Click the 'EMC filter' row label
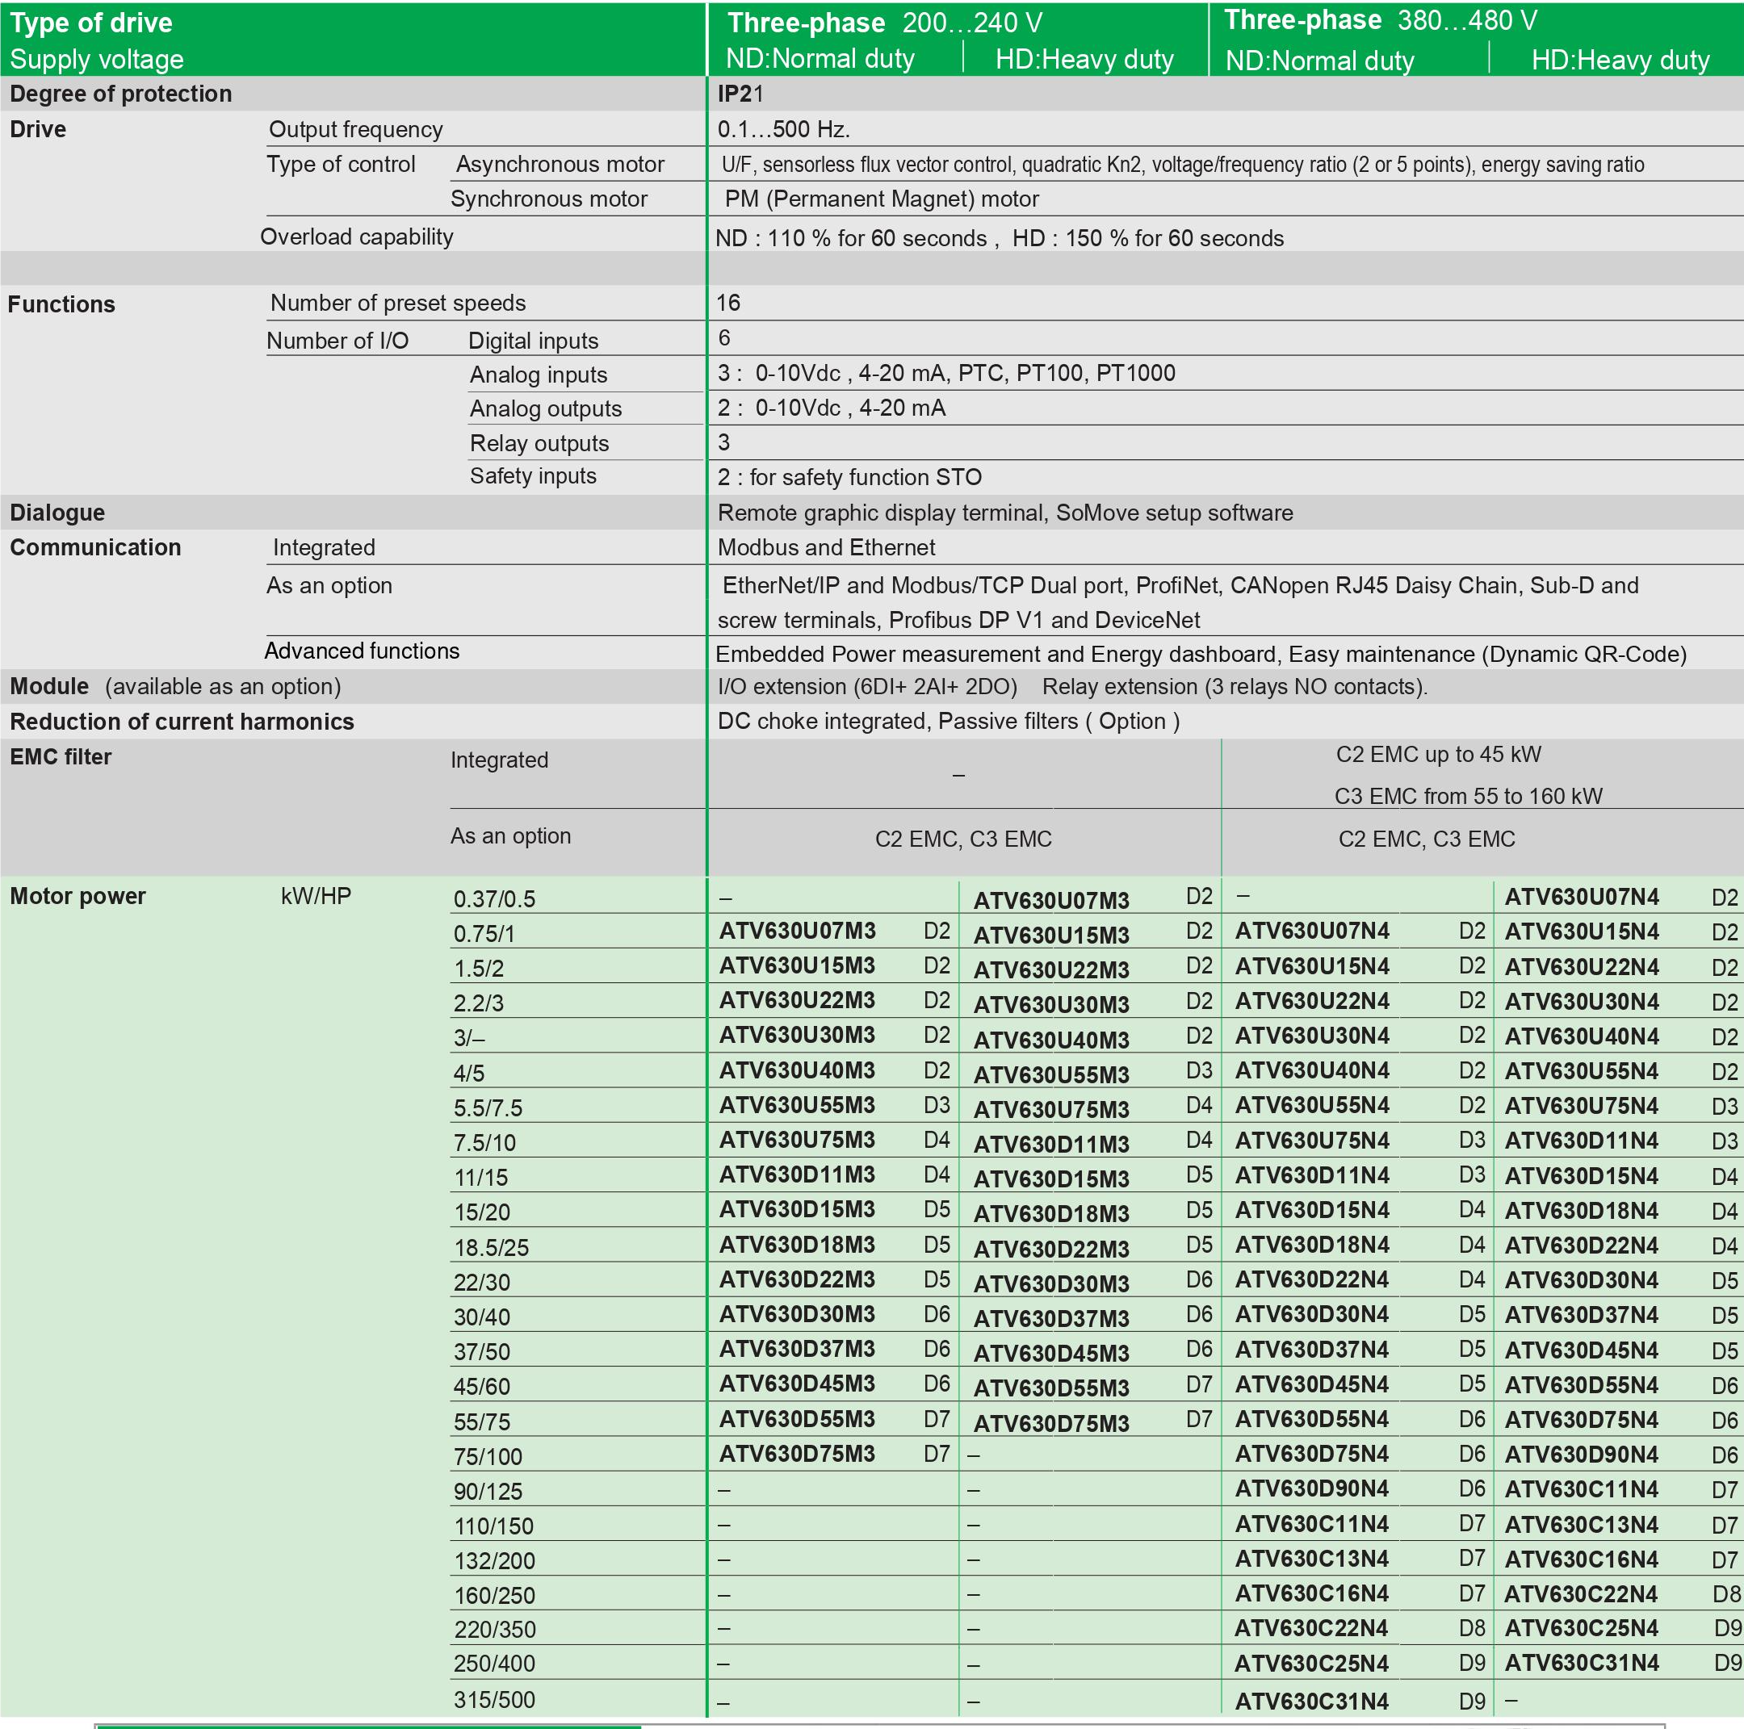Viewport: 1744px width, 1729px height. [x=61, y=757]
